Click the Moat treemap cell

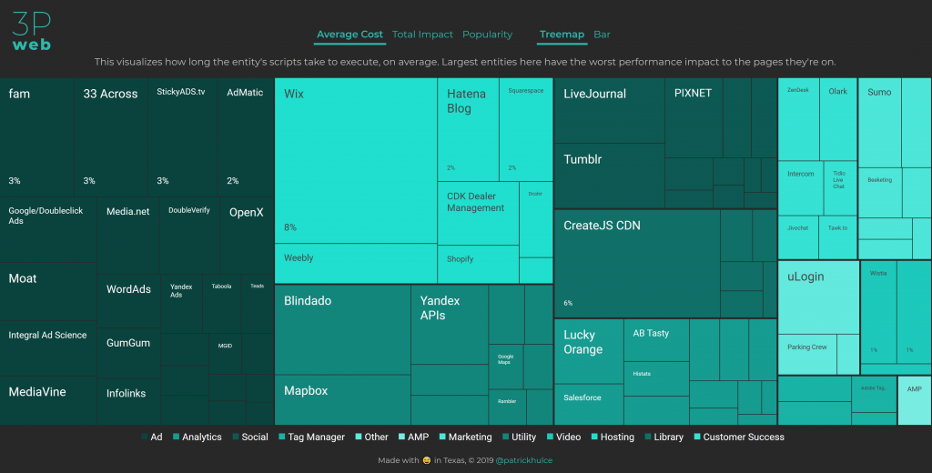pyautogui.click(x=48, y=292)
